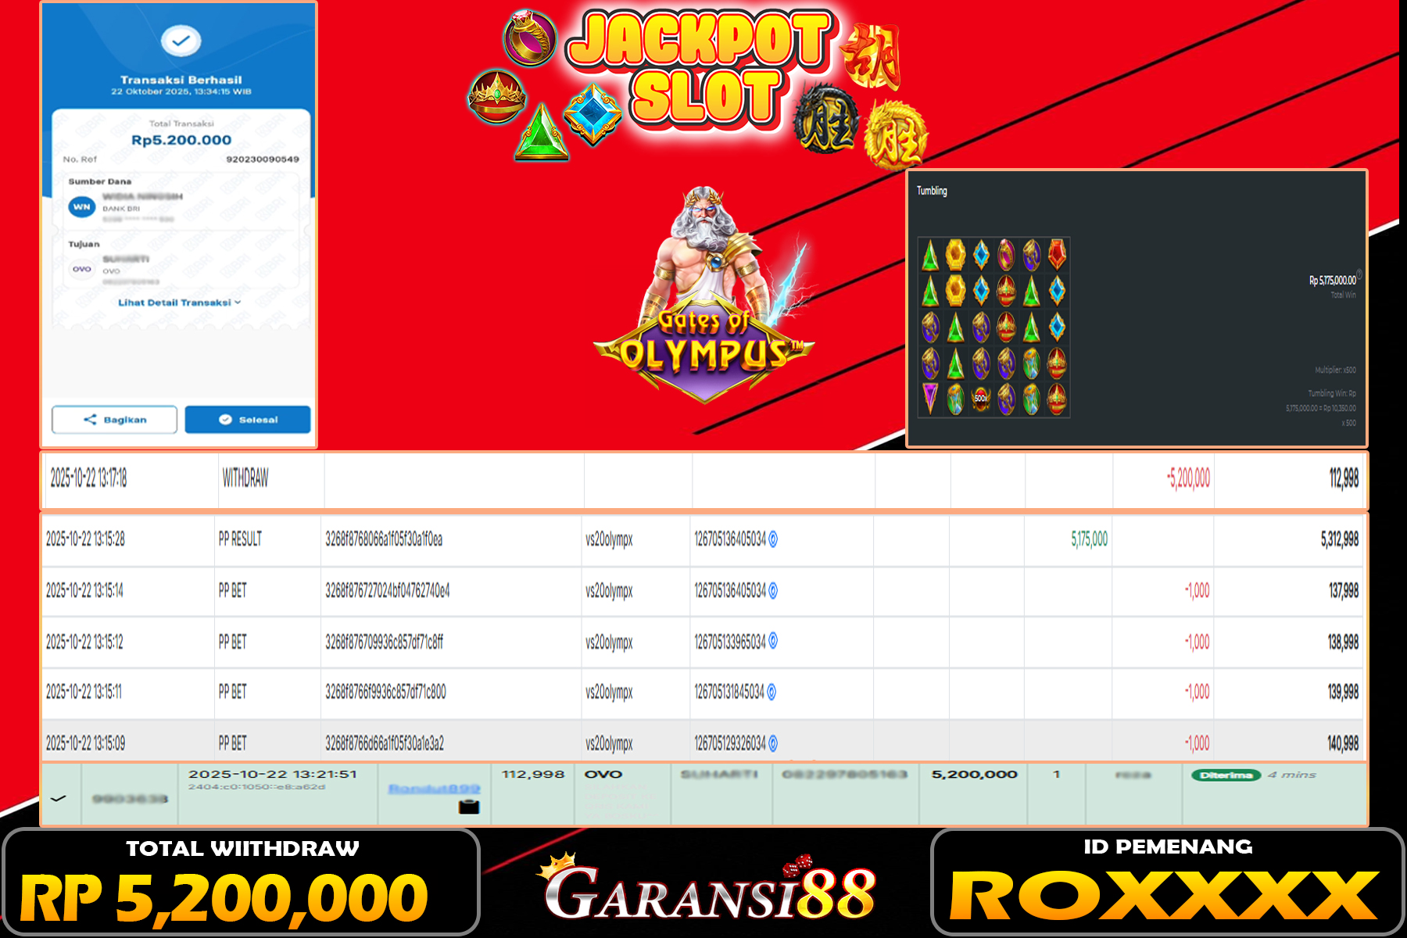Click the Tumbling slot grid image
This screenshot has width=1407, height=938.
pyautogui.click(x=993, y=327)
